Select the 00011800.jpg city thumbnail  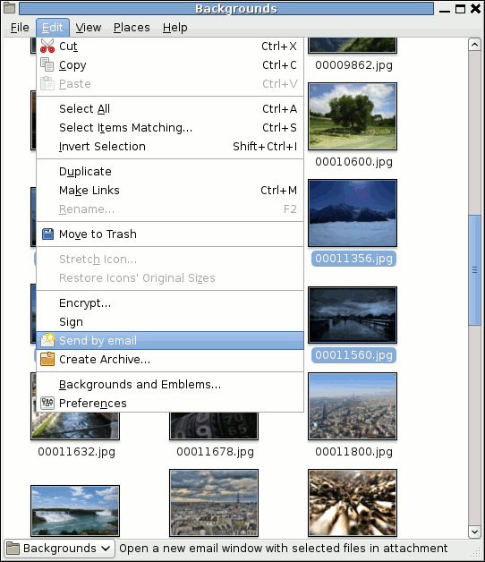[353, 406]
